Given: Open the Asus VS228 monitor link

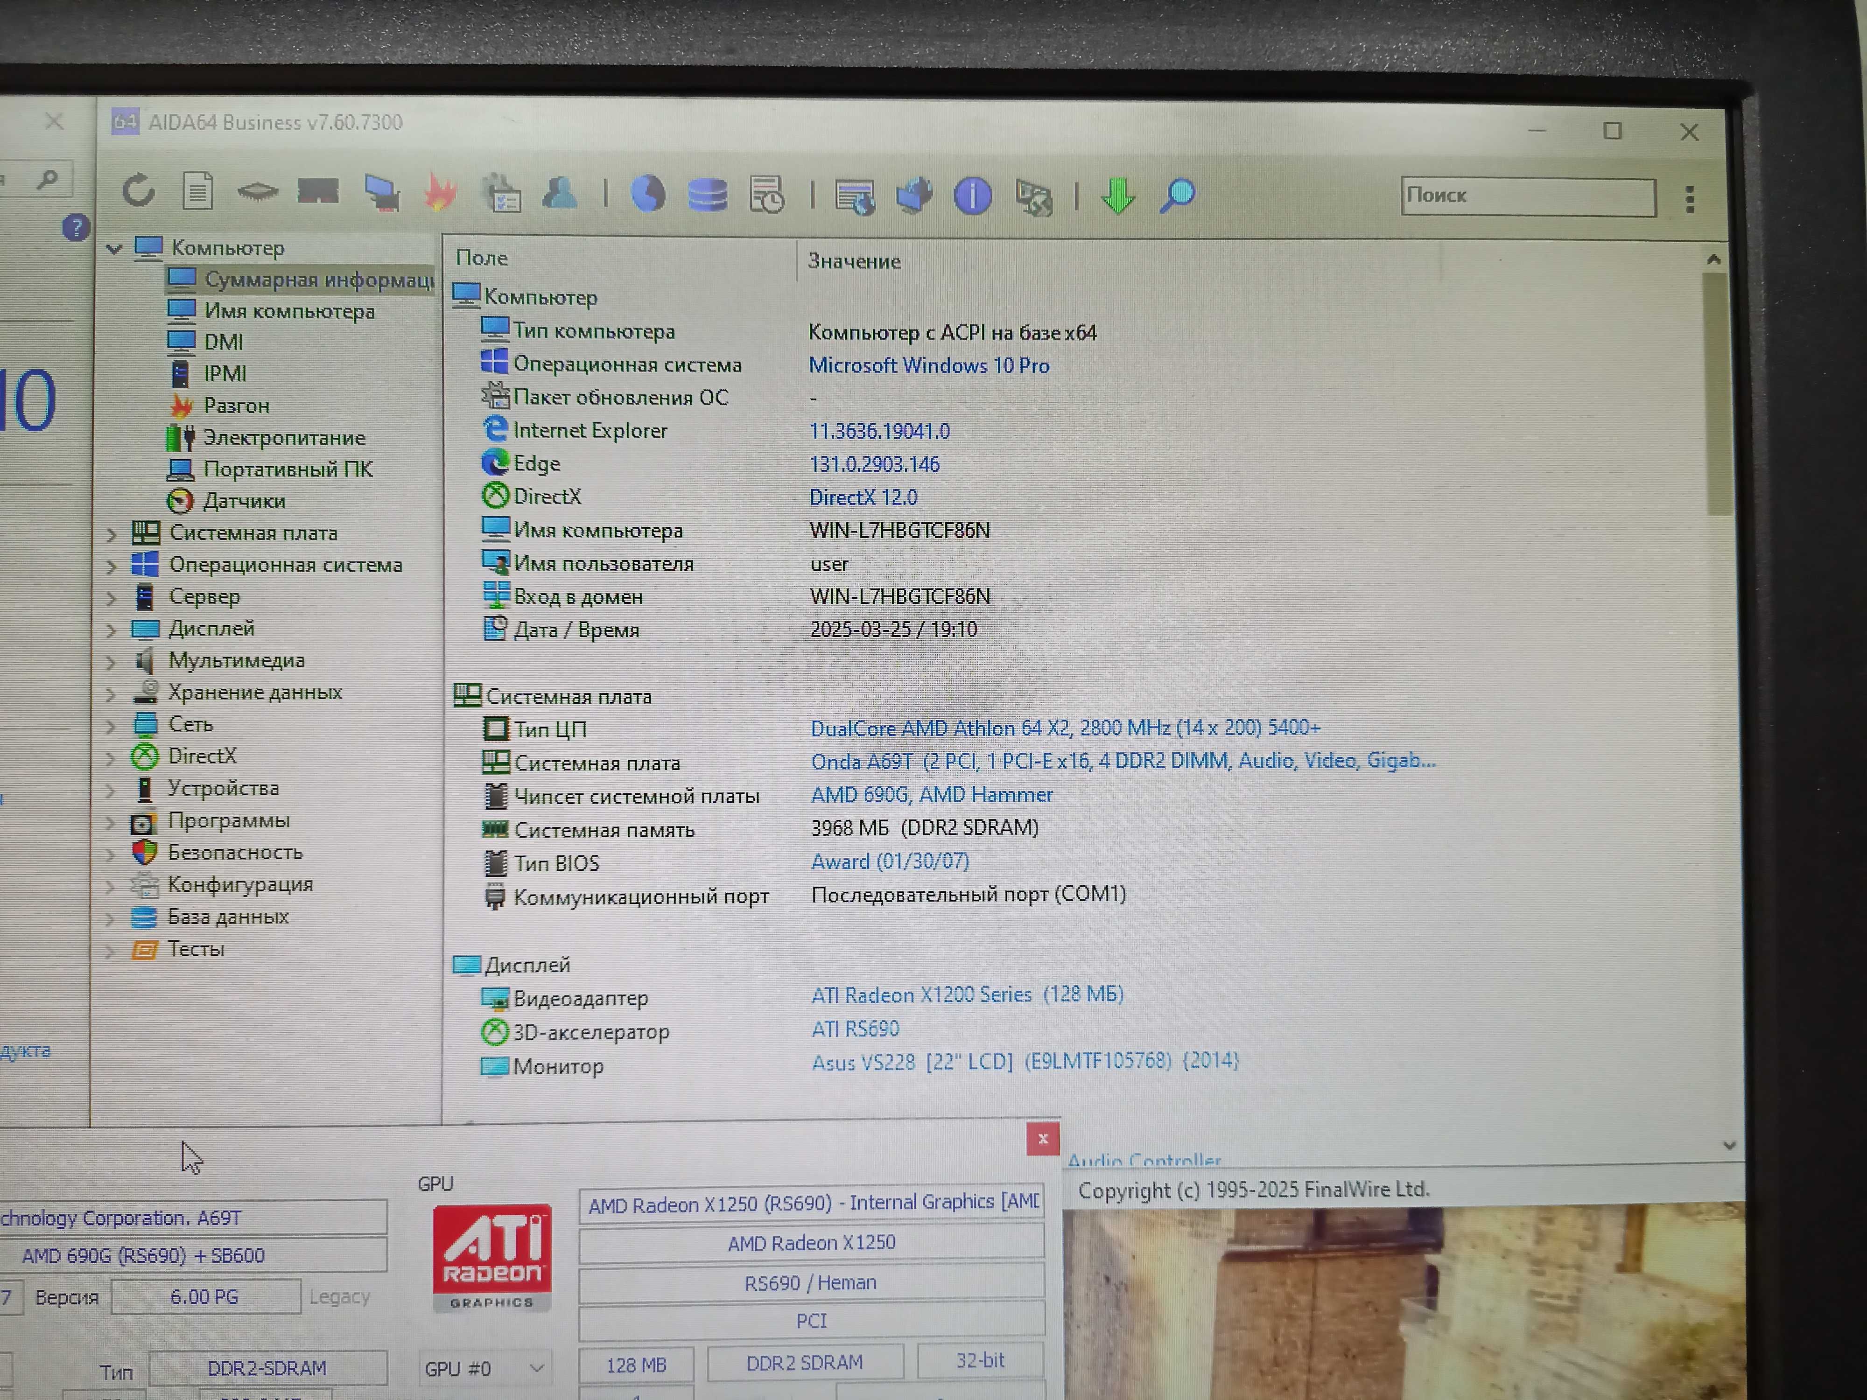Looking at the screenshot, I should point(1025,1062).
